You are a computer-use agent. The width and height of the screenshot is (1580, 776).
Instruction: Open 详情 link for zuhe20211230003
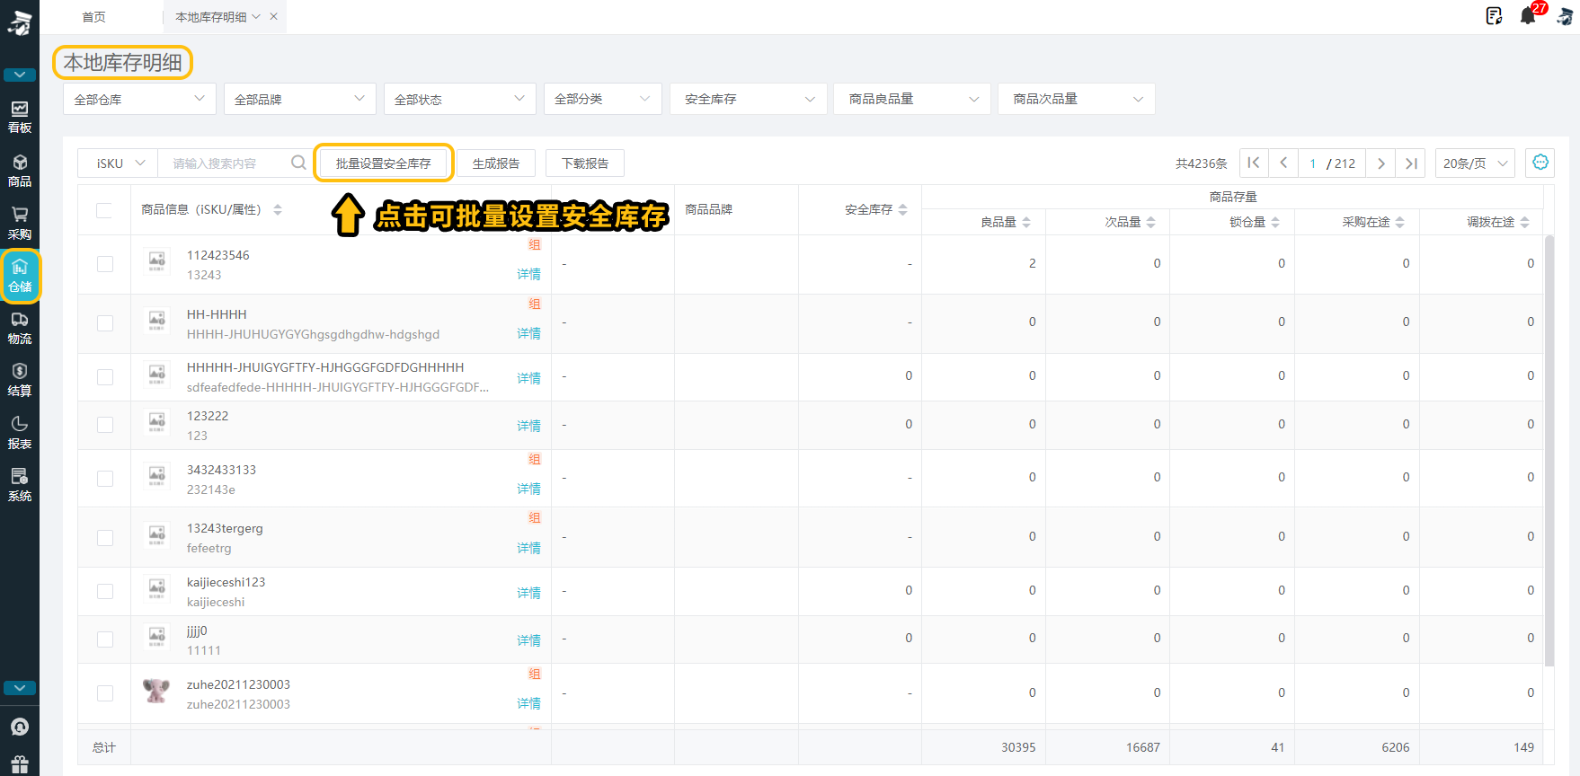(x=528, y=703)
